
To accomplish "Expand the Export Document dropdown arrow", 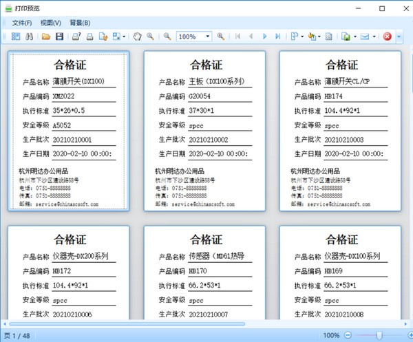I will pyautogui.click(x=355, y=36).
